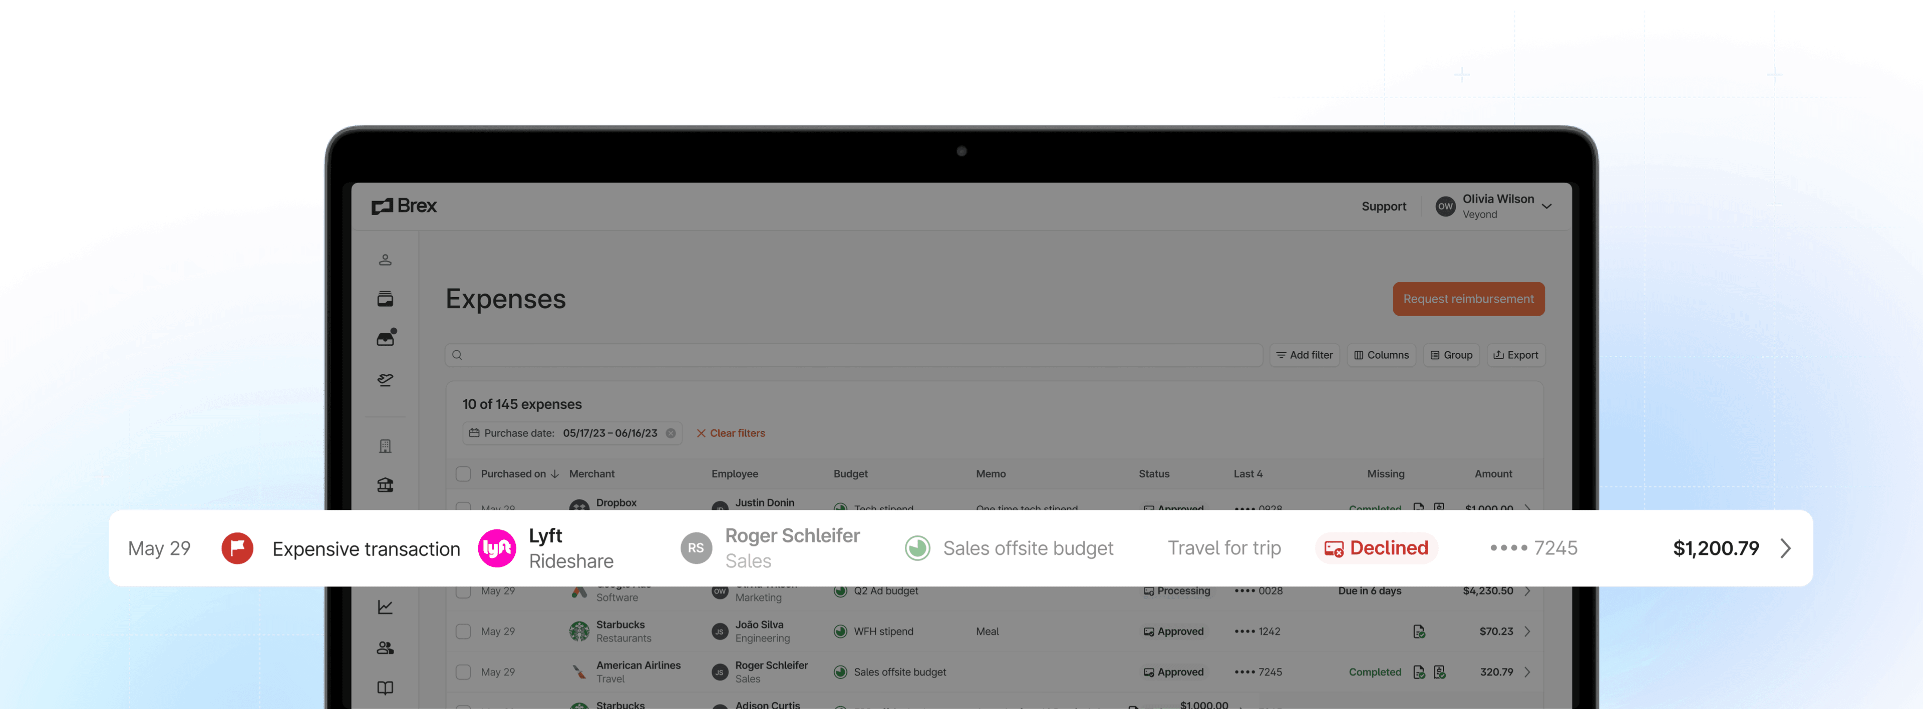Select the travel (airplane) icon in the sidebar

(x=385, y=379)
